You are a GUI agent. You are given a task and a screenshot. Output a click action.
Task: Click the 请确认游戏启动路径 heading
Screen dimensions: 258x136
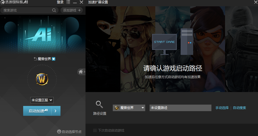point(173,68)
